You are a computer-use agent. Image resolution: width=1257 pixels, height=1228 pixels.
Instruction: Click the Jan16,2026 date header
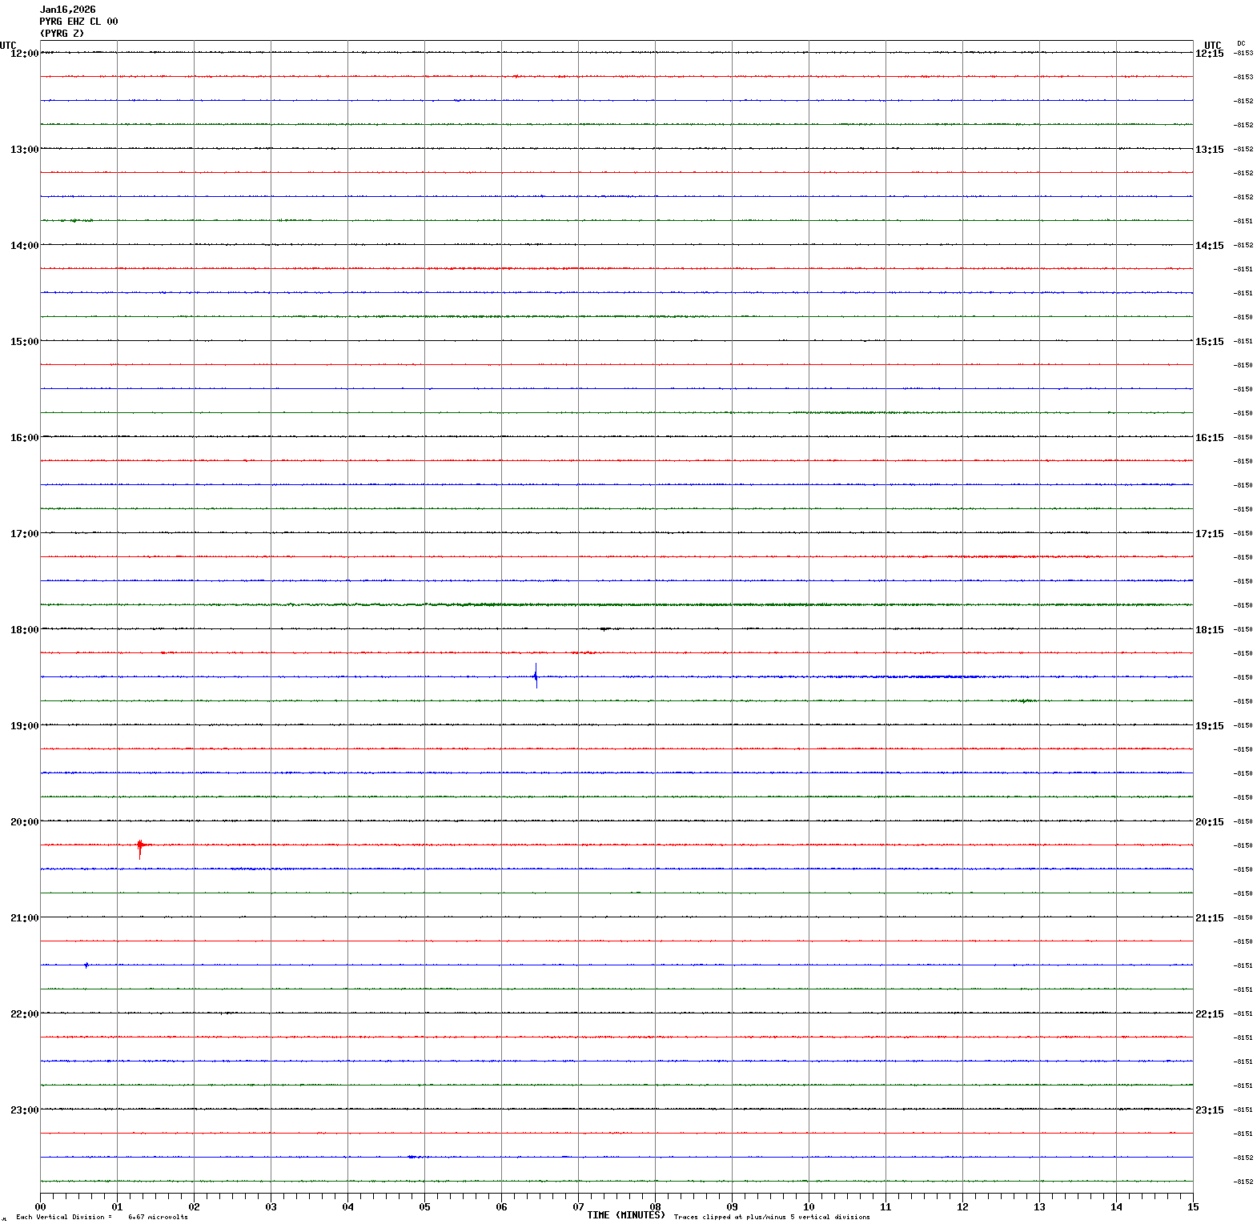(x=67, y=10)
